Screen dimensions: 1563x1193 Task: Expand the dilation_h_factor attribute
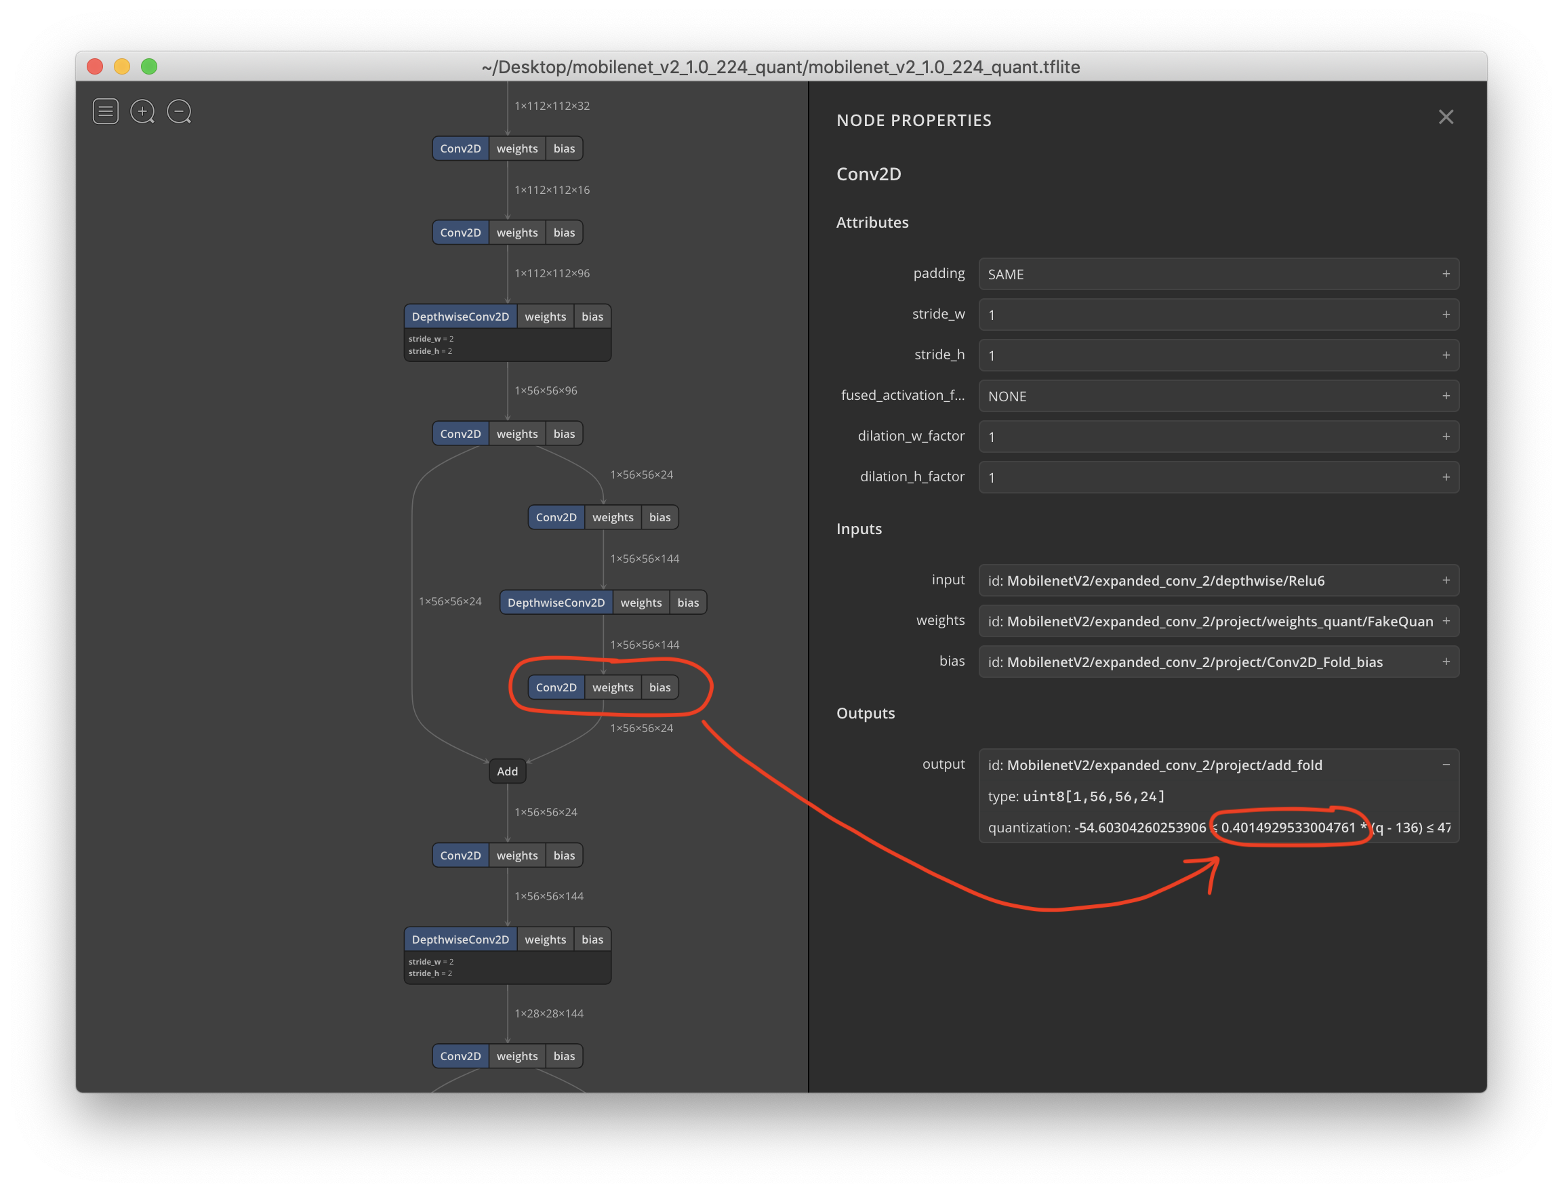click(1445, 477)
